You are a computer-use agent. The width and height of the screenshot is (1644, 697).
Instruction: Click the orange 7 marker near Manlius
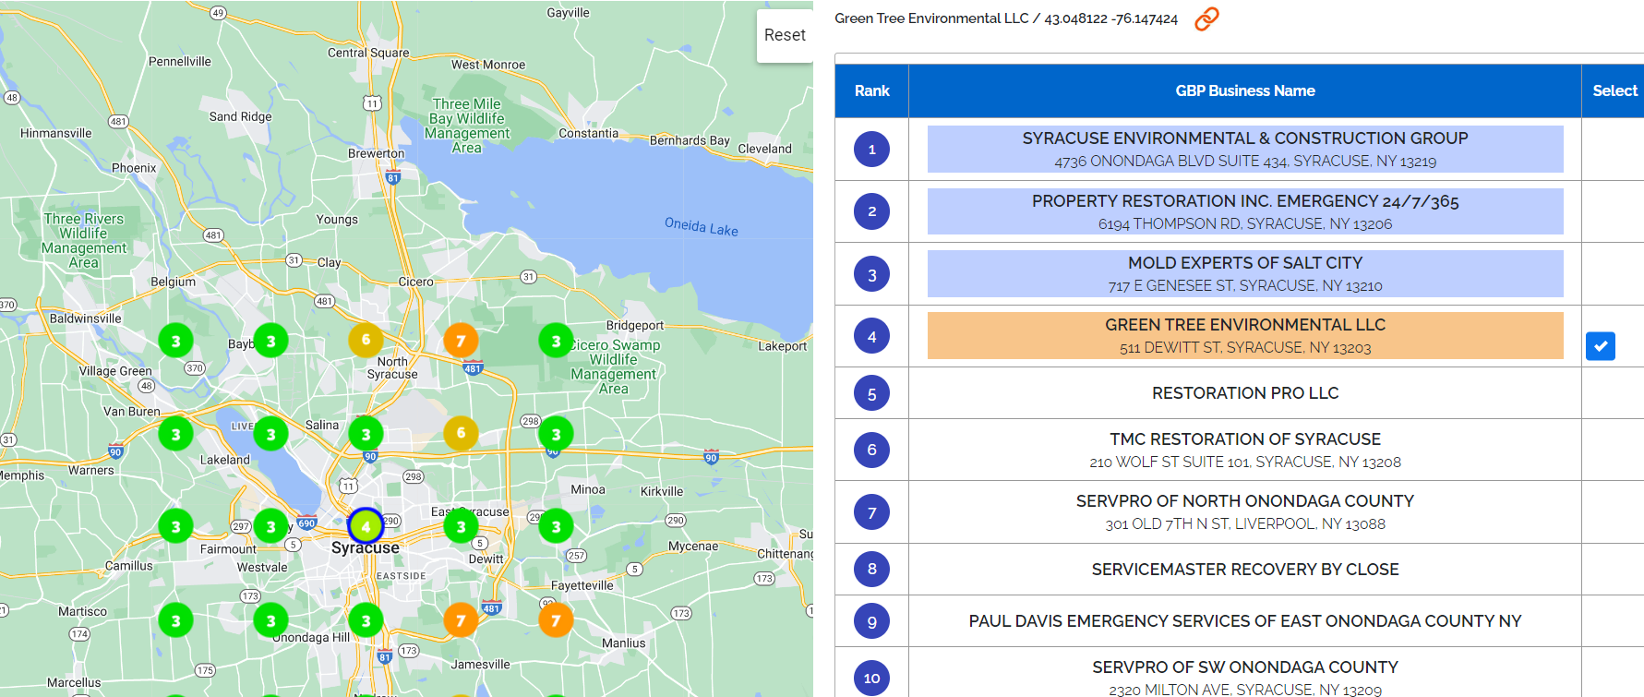[x=556, y=620]
